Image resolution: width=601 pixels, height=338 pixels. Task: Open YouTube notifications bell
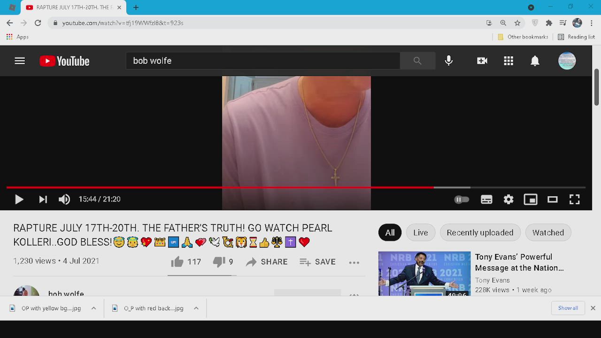pyautogui.click(x=535, y=61)
